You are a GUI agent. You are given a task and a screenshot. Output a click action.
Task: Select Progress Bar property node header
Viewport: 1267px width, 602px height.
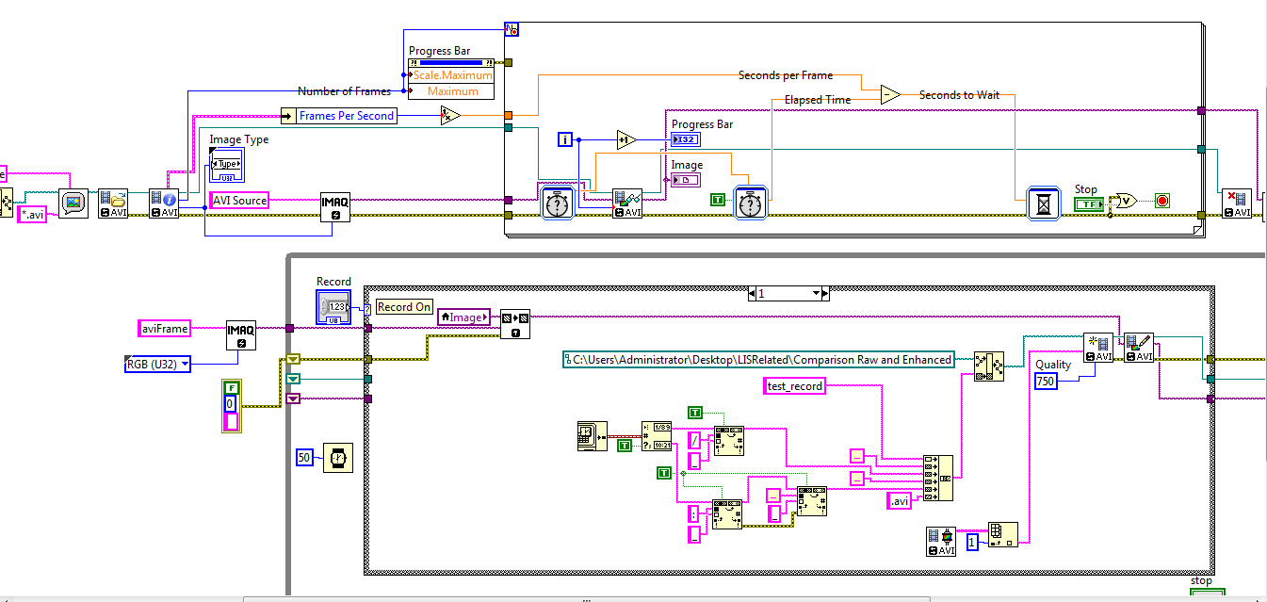[451, 63]
